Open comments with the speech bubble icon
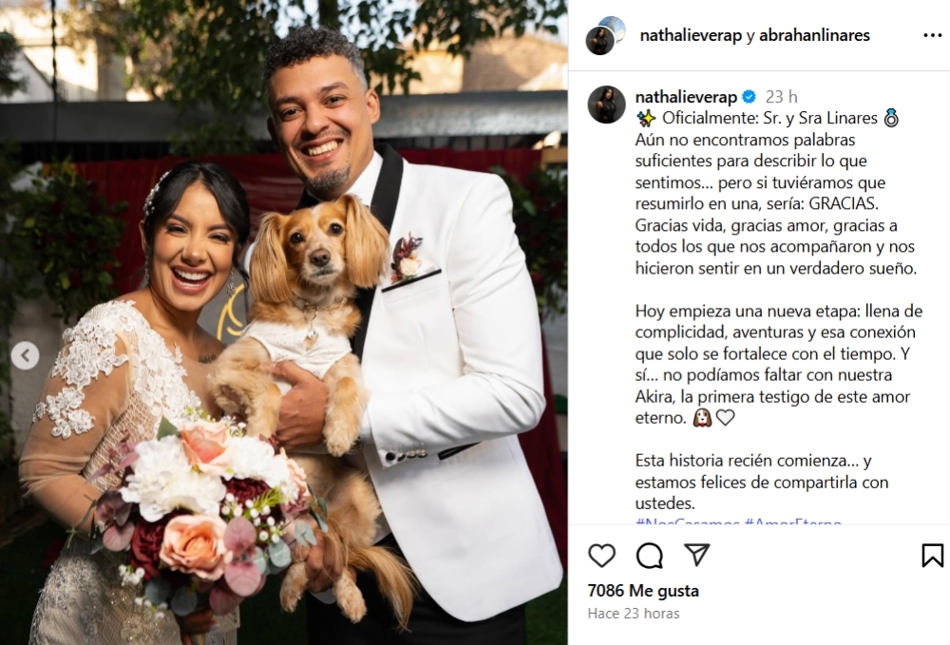The image size is (950, 645). pyautogui.click(x=650, y=555)
